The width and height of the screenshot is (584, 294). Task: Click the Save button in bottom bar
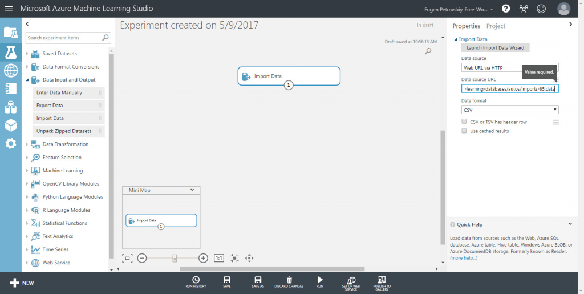click(227, 282)
